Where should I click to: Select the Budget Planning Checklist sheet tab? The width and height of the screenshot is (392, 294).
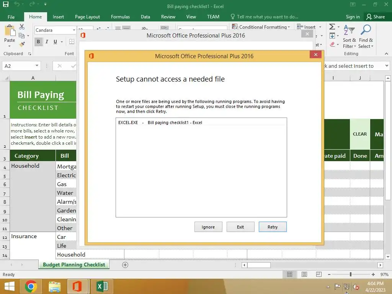[x=74, y=265]
